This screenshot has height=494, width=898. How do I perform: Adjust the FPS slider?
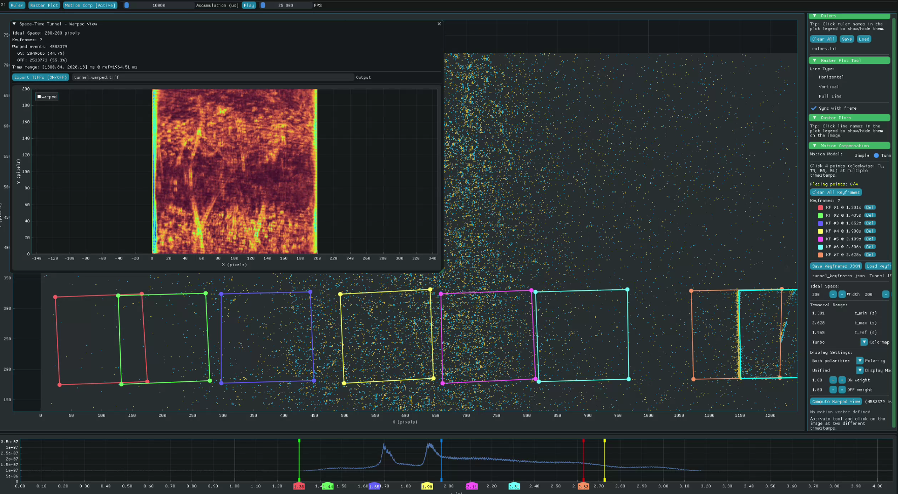286,5
